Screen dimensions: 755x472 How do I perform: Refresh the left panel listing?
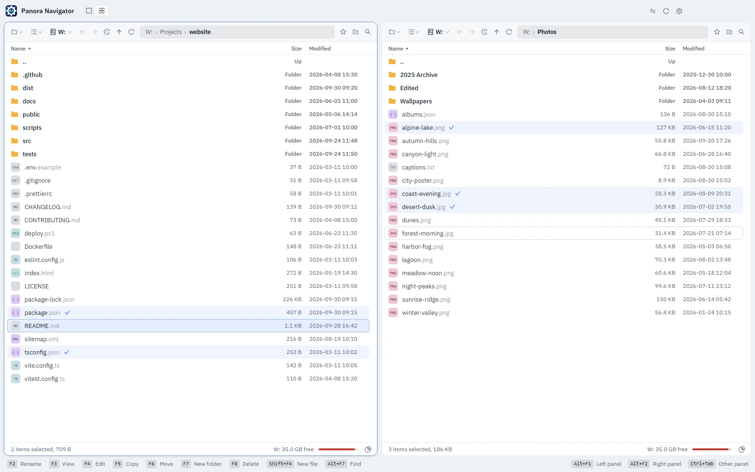coord(132,32)
